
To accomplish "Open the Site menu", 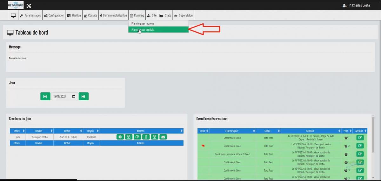I will pos(152,15).
